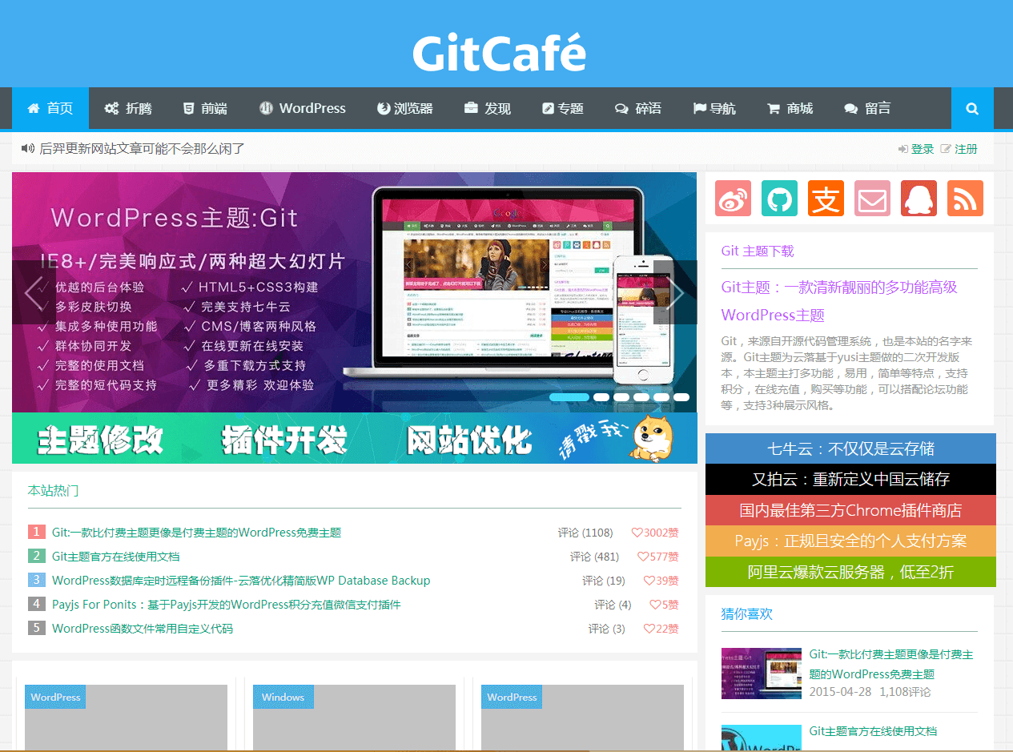Open the WordPress navigation menu item
The height and width of the screenshot is (752, 1013).
point(303,109)
